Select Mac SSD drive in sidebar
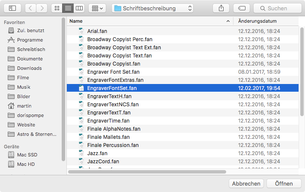 pos(27,155)
